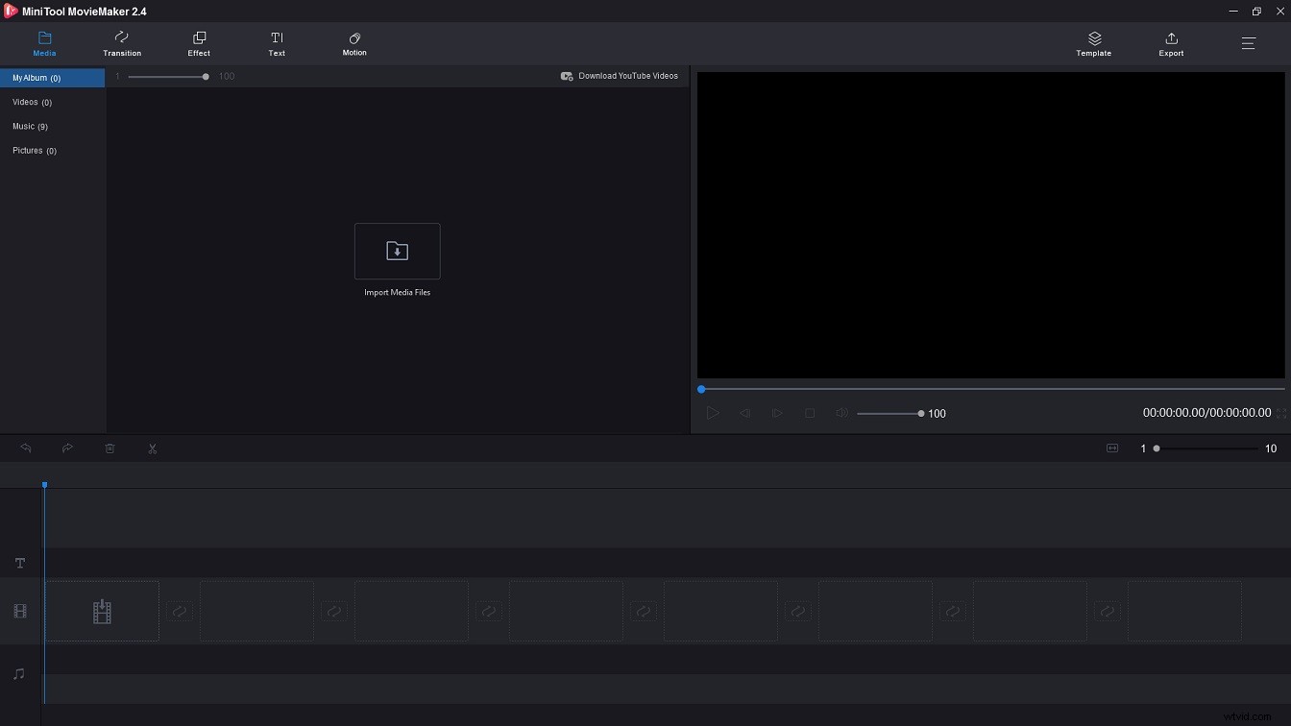
Task: Open the Export option
Action: point(1171,44)
